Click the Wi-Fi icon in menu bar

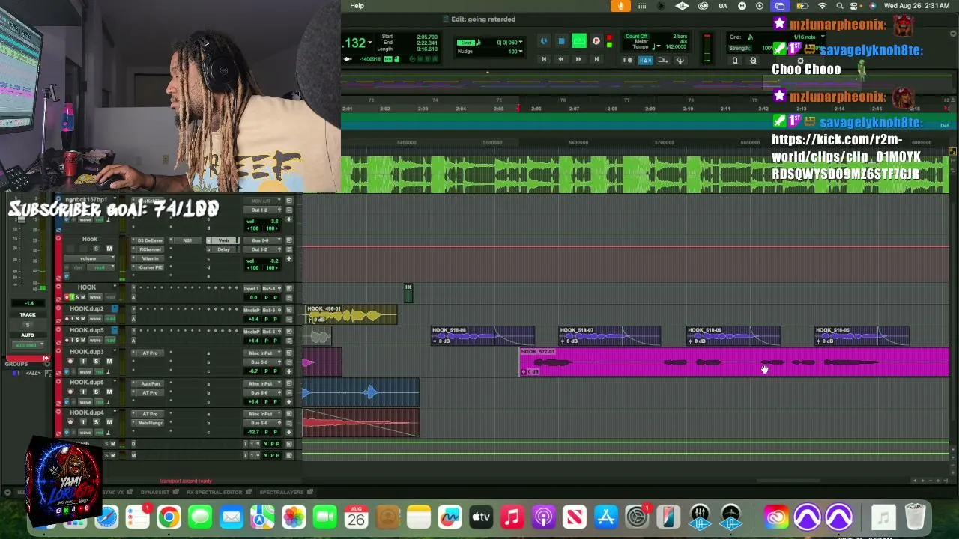822,6
